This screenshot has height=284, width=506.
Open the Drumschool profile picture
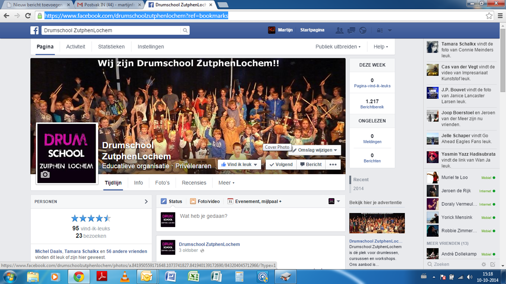67,153
